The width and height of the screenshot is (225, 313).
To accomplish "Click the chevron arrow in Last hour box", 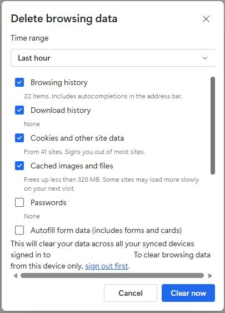I will (205, 58).
